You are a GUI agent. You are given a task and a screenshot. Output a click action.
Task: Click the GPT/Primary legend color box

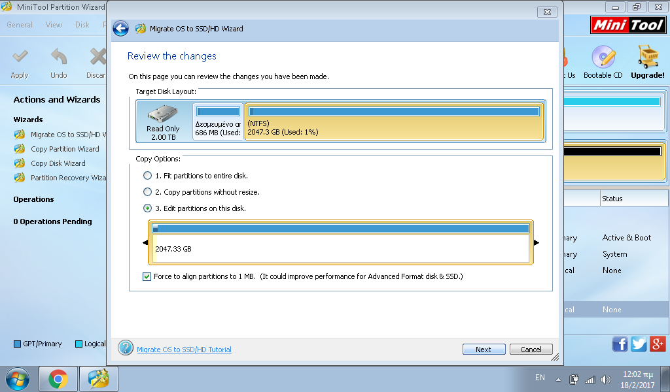click(17, 344)
